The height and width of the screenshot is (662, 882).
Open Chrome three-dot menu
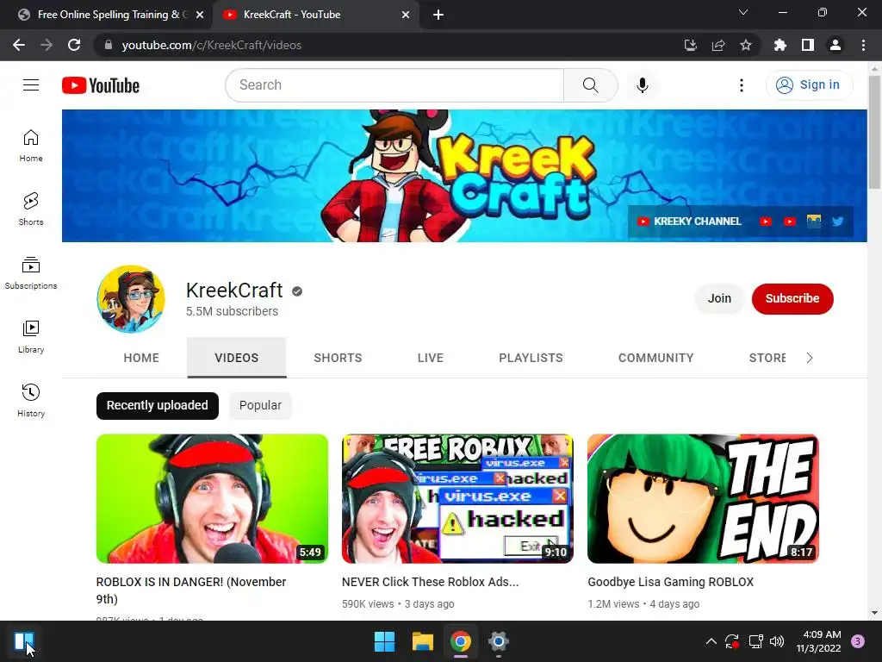[863, 45]
